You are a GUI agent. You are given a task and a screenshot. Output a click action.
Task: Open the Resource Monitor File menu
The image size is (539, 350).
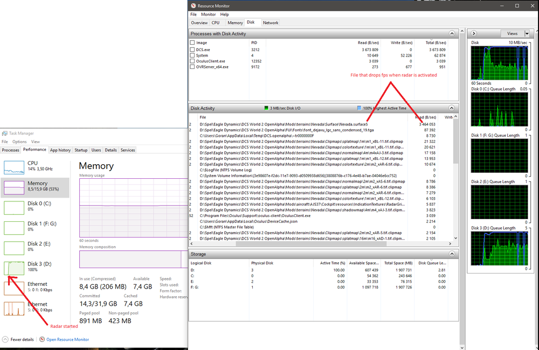pos(194,15)
